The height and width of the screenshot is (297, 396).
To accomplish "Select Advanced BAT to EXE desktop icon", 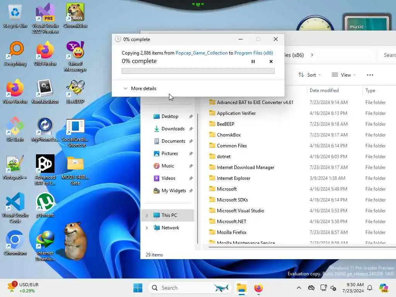I will click(45, 170).
